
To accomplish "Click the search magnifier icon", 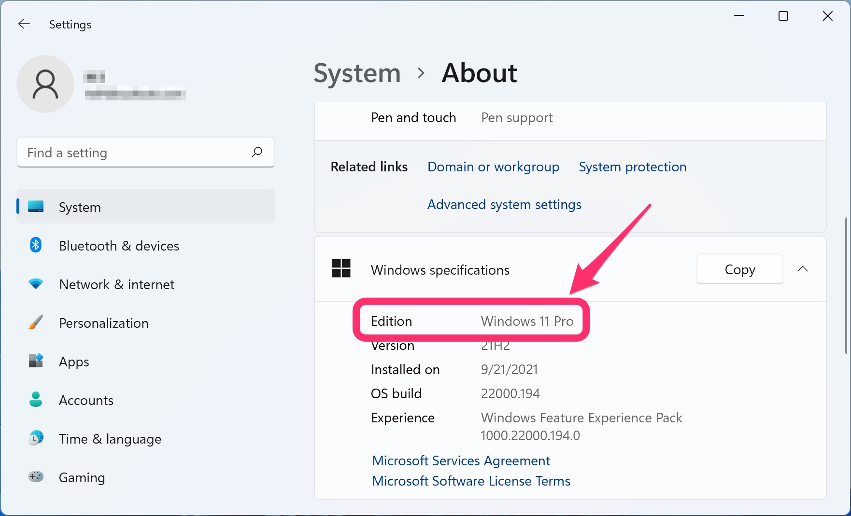I will [257, 153].
